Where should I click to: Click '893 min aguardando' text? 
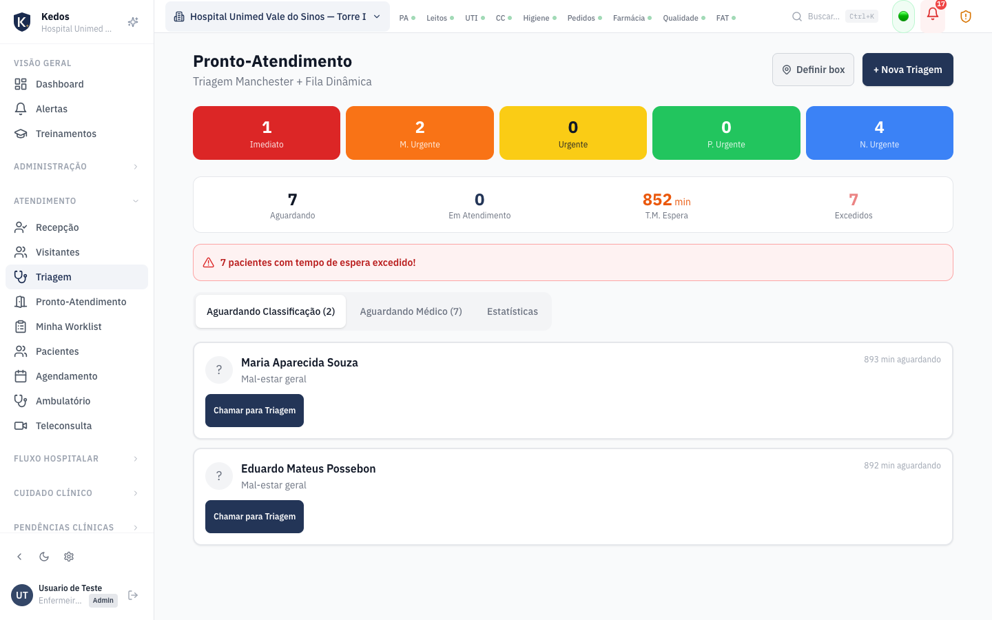point(902,360)
